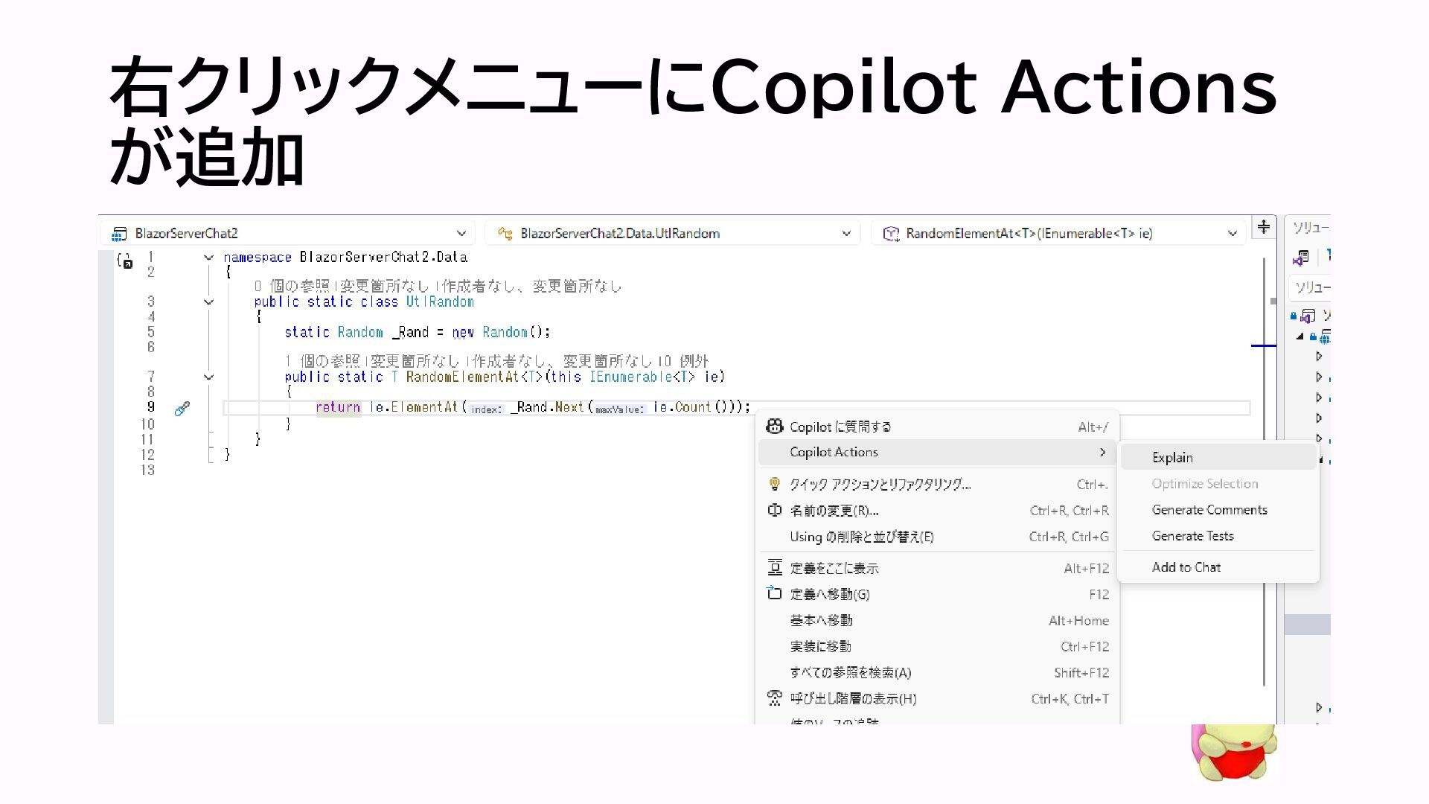Click 'Using の削除と並び替え(E)' menu item
Screen dimensions: 1429x804
[938, 536]
